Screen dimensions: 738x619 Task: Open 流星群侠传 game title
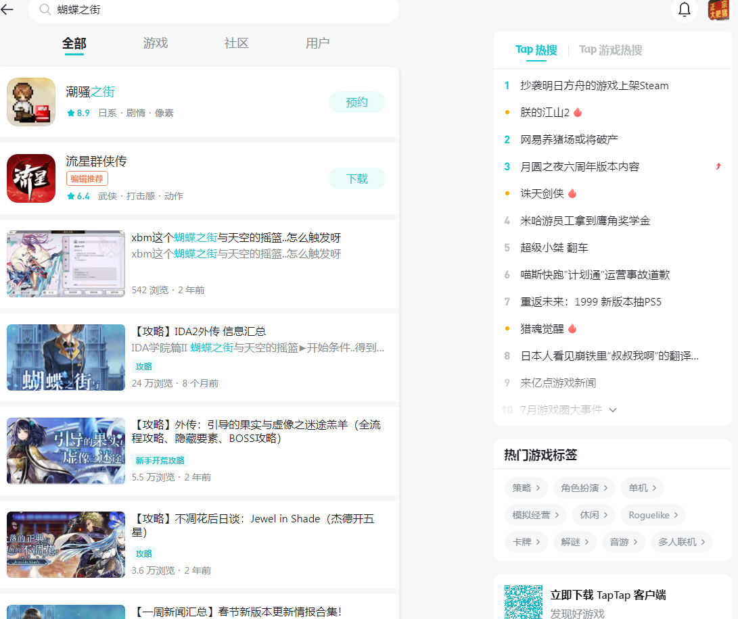97,162
